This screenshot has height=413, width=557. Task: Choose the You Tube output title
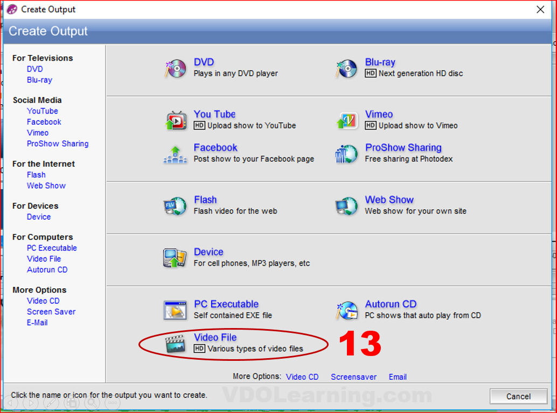click(x=214, y=114)
